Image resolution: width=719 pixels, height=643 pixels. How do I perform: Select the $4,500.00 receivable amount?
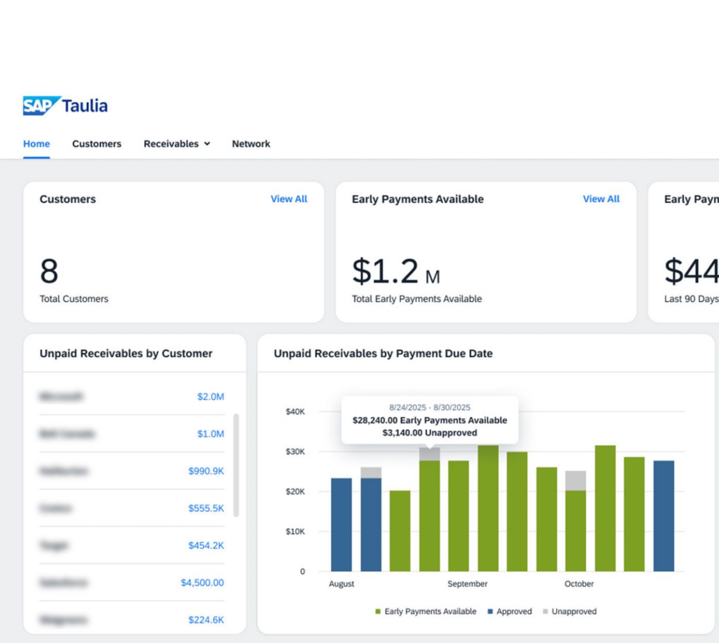202,583
